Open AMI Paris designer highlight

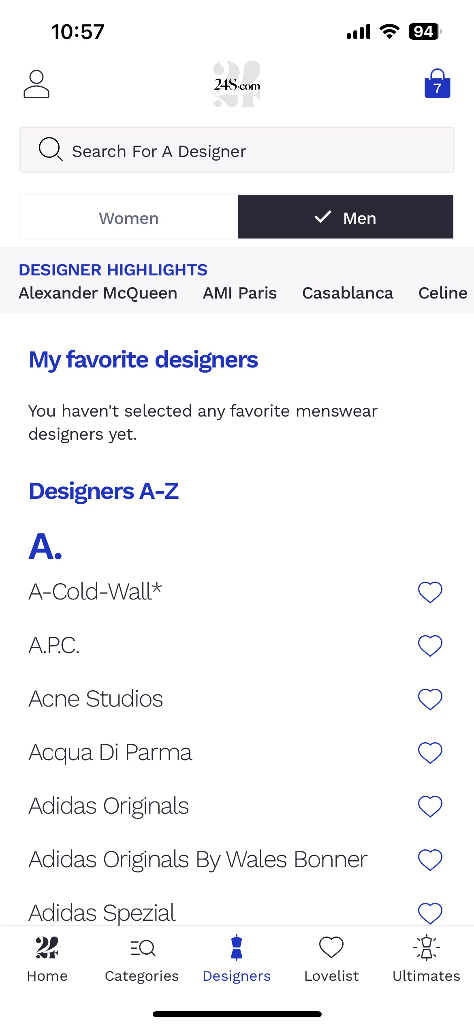coord(240,293)
